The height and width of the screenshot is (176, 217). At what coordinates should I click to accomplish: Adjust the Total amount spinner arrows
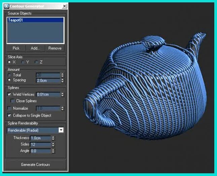63,75
